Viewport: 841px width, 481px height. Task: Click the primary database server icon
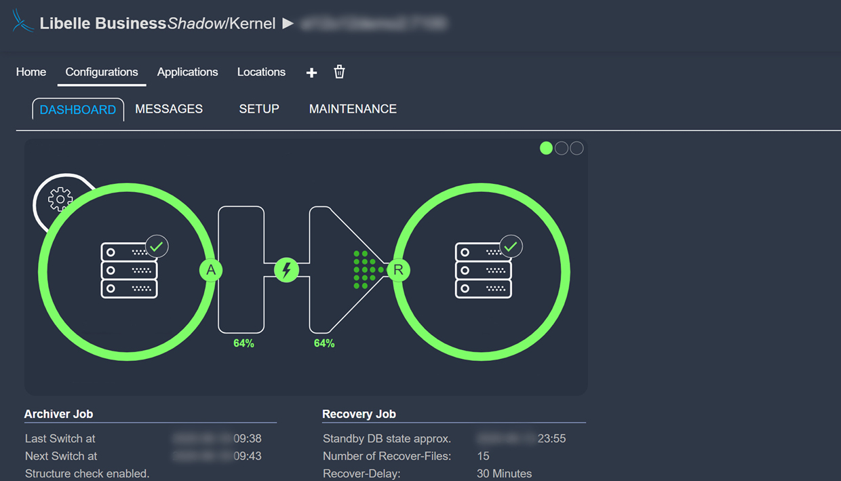(x=128, y=269)
